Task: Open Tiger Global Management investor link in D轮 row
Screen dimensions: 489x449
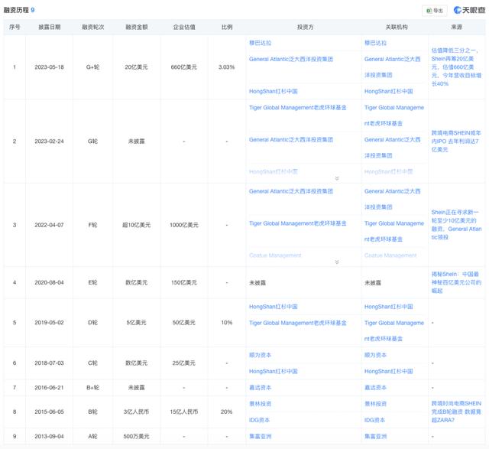Action: [x=297, y=323]
